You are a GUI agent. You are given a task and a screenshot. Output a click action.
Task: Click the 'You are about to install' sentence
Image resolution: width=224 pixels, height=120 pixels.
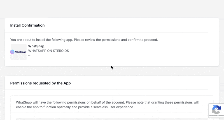click(84, 40)
